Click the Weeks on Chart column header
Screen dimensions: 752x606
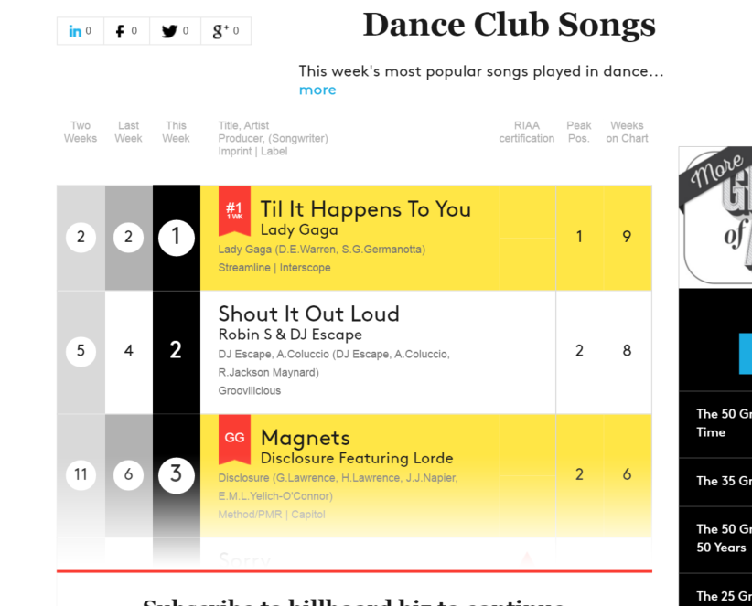point(627,132)
